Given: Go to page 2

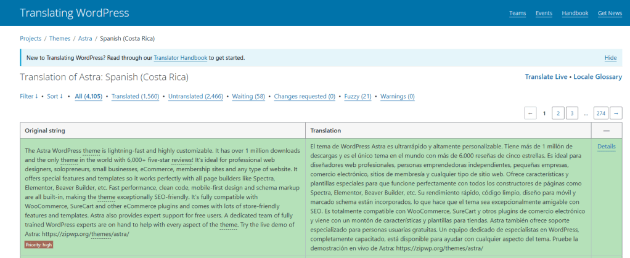Looking at the screenshot, I should coord(558,113).
